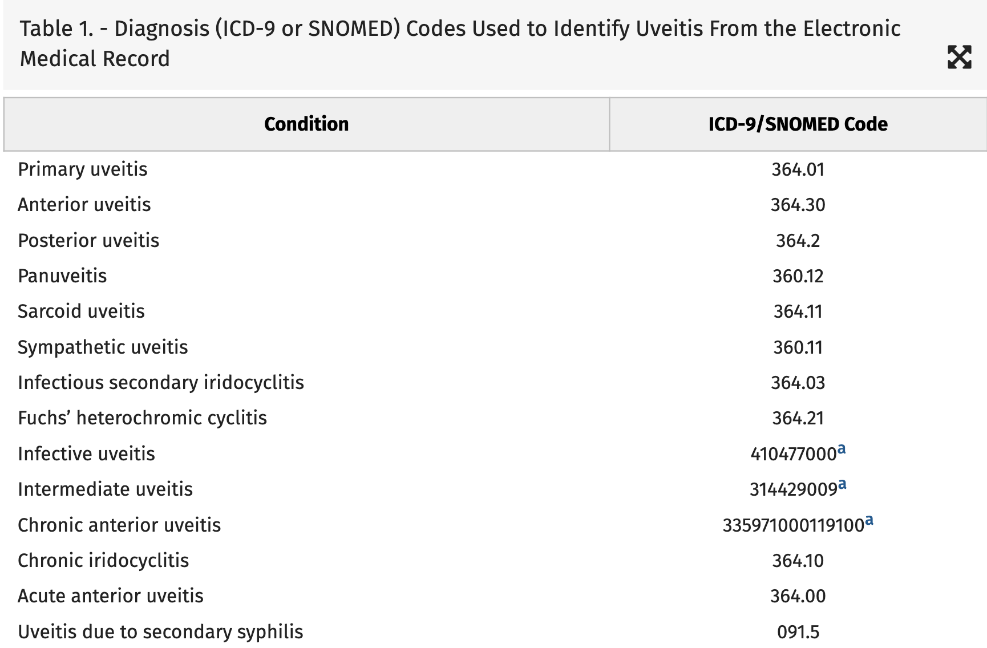
Task: Click the Chronic iridocyclitis condition label
Action: point(103,561)
